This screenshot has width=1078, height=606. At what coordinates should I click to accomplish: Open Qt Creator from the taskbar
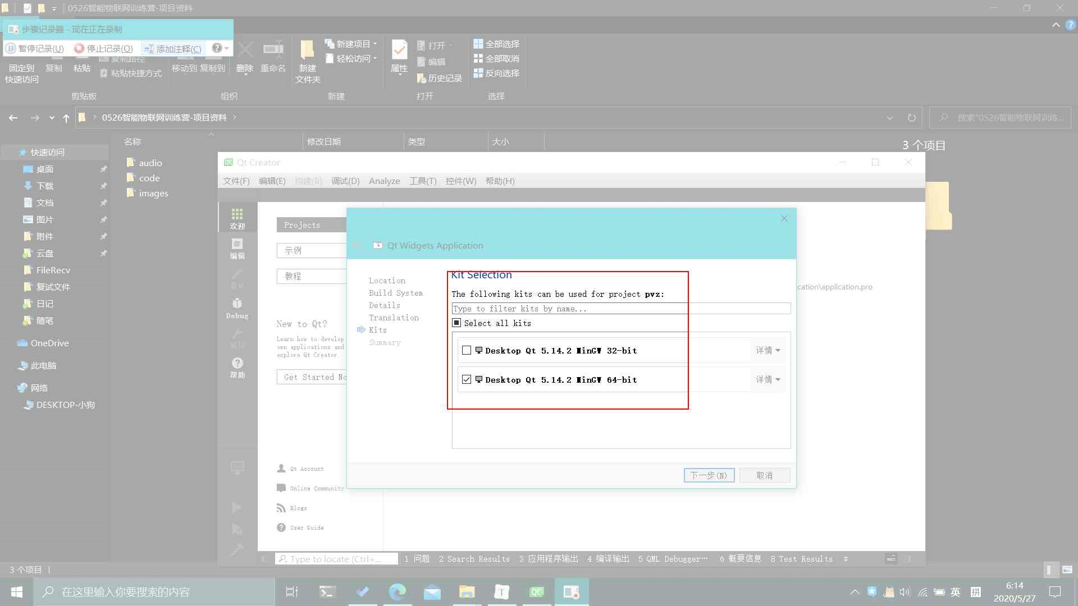[x=537, y=592]
